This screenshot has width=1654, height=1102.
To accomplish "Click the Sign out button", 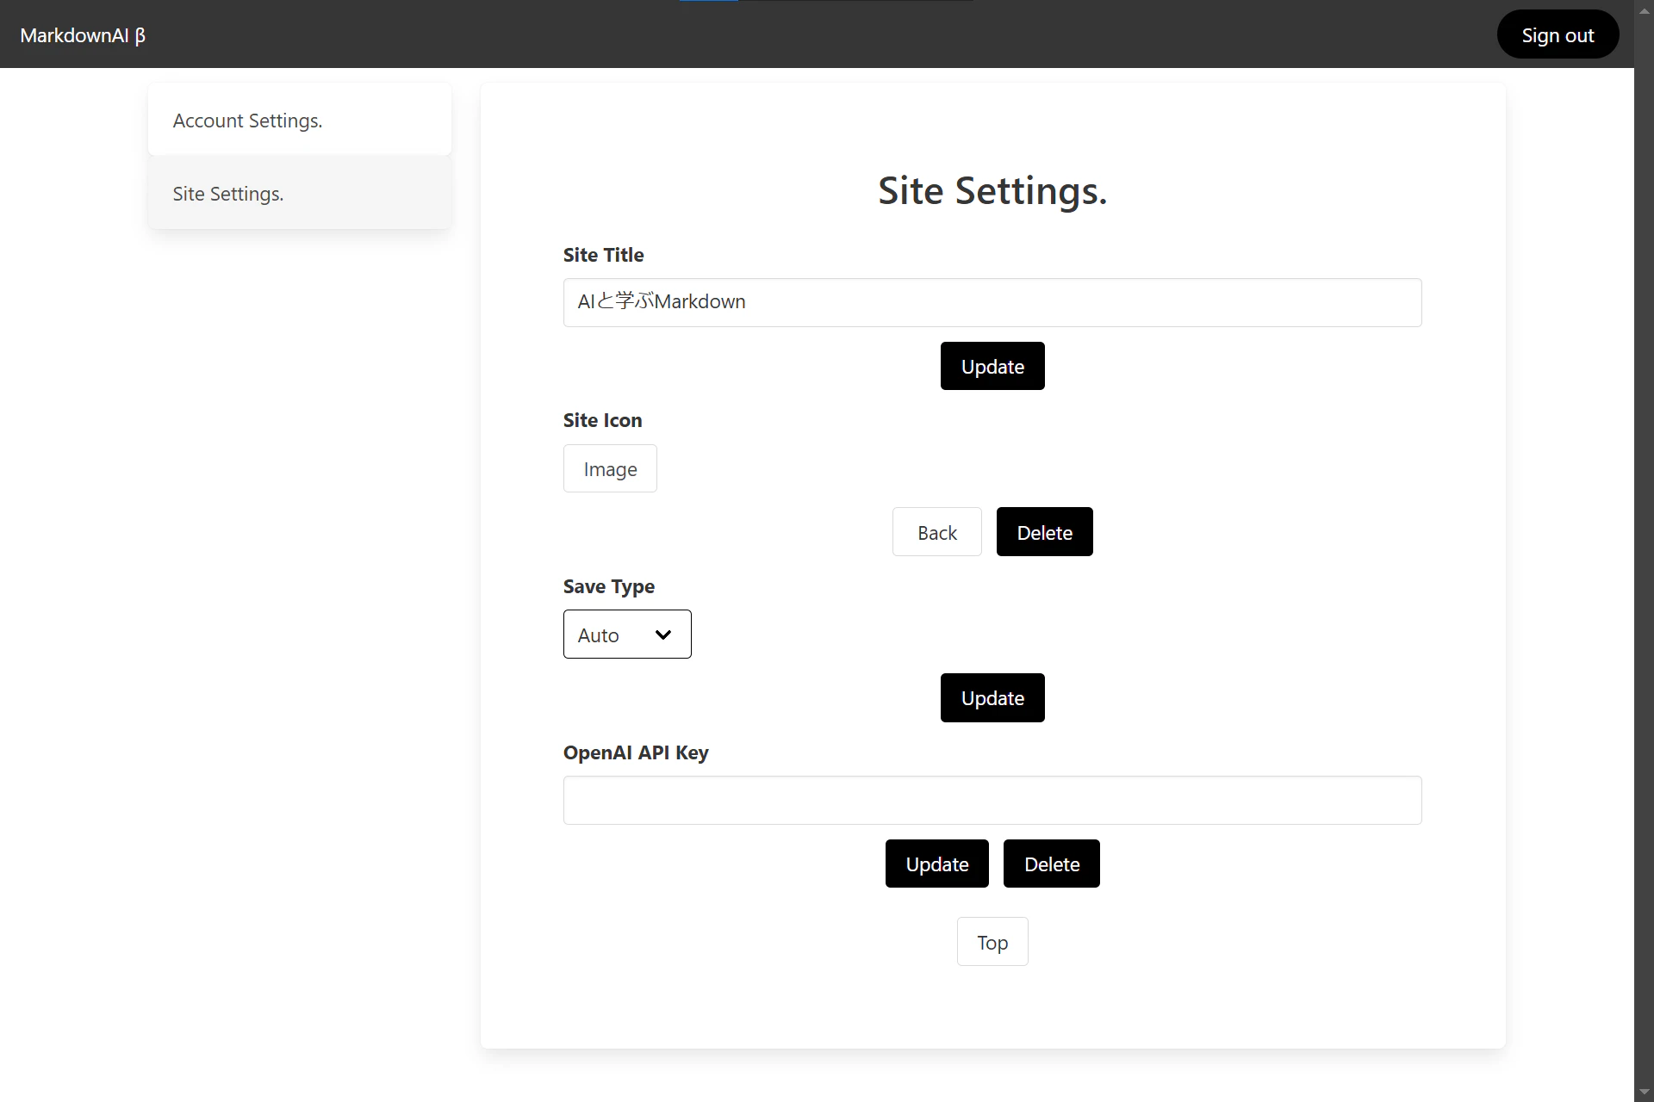I will click(1557, 35).
